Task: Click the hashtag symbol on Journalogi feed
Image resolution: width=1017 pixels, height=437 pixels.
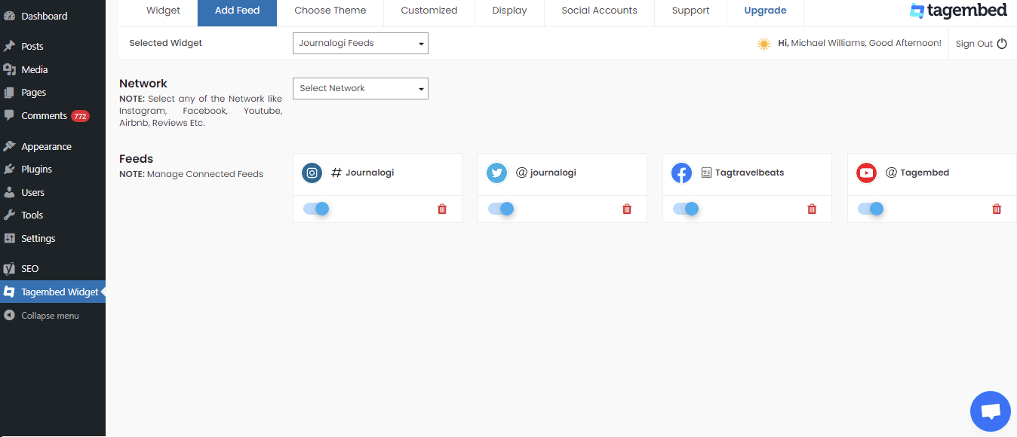Action: (336, 173)
